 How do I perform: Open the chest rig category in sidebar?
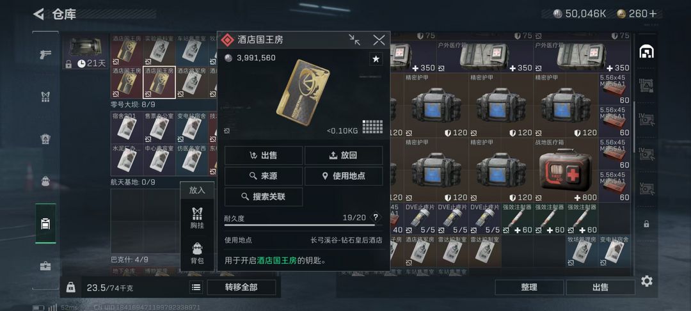pos(45,97)
